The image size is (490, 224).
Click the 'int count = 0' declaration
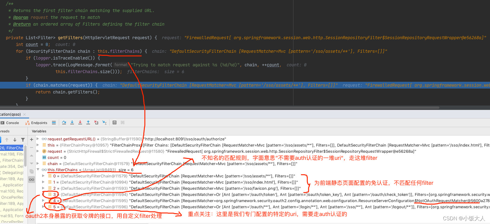[x=33, y=44]
